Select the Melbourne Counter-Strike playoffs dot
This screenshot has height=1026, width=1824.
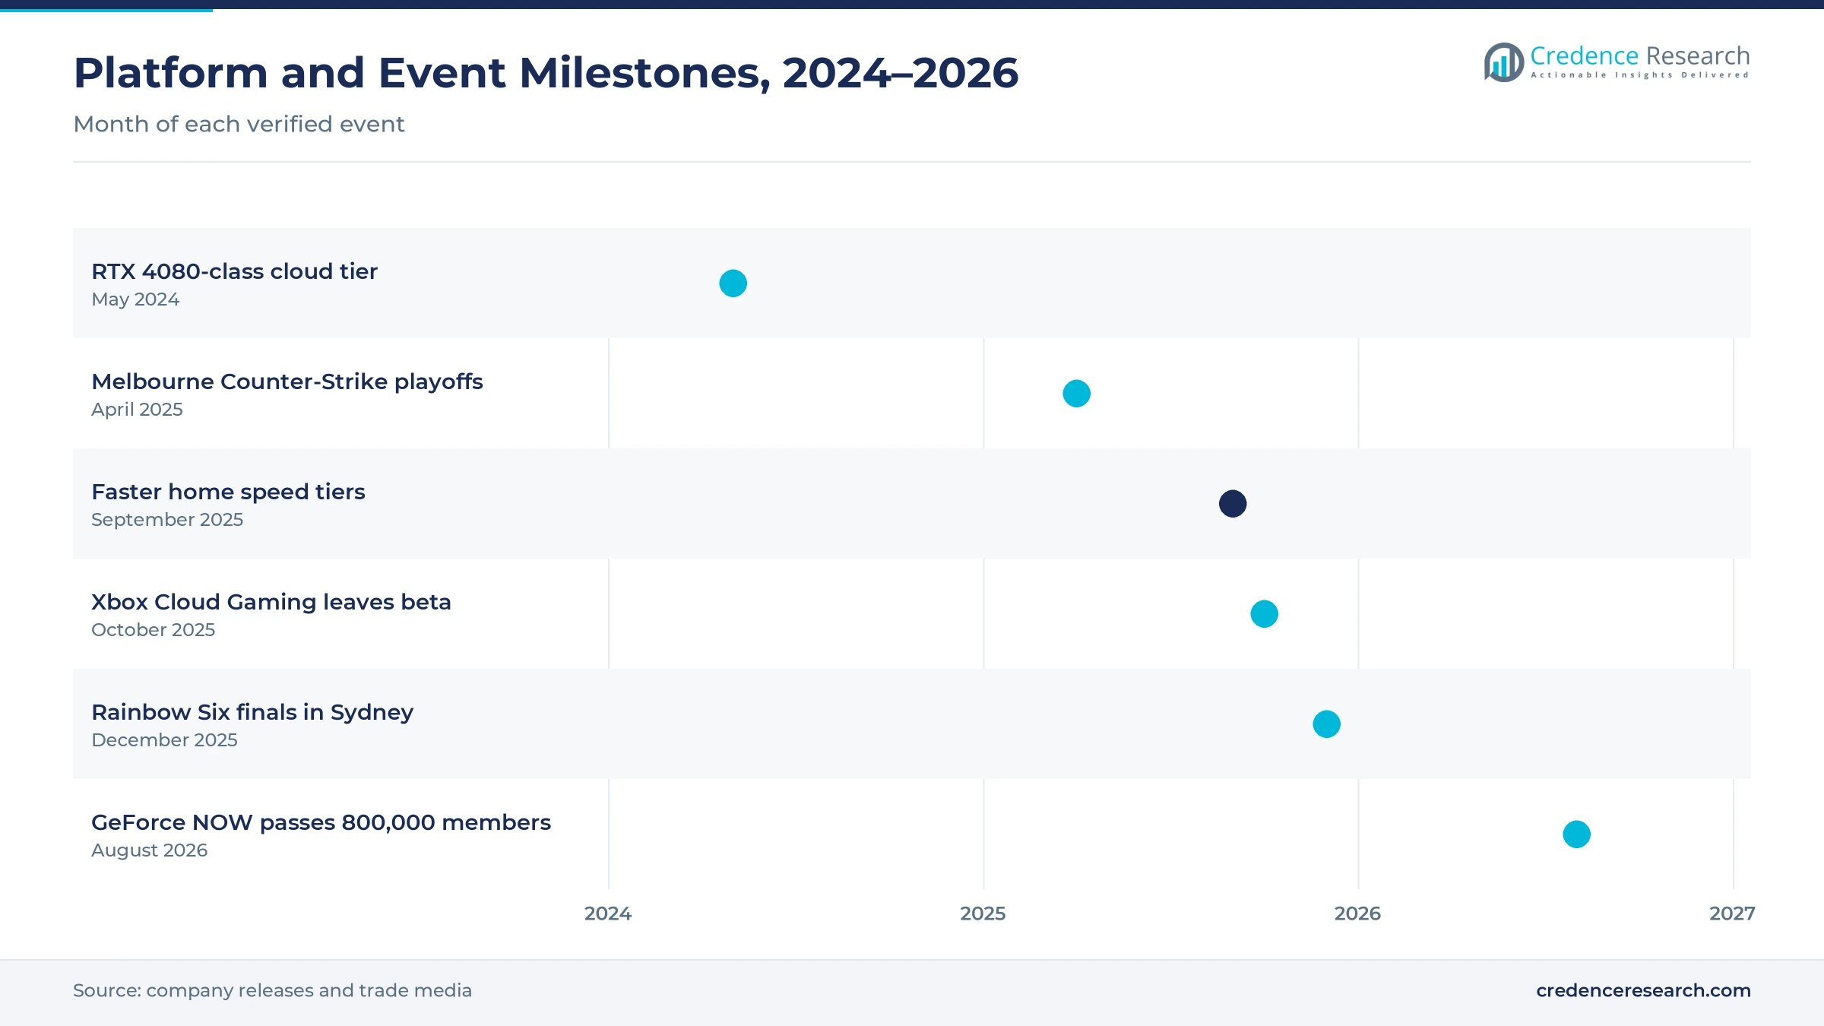(1076, 394)
